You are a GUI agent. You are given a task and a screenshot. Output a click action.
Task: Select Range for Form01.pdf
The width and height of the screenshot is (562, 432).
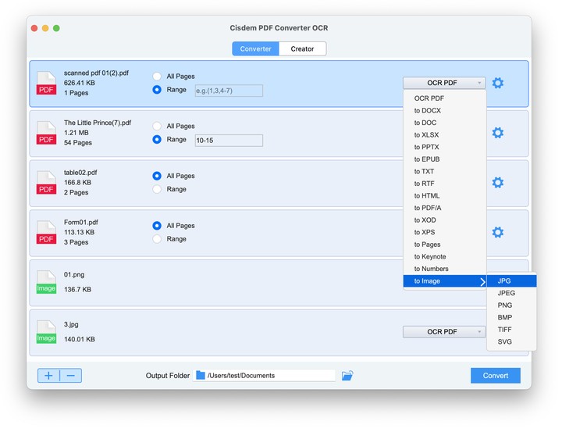click(x=158, y=241)
